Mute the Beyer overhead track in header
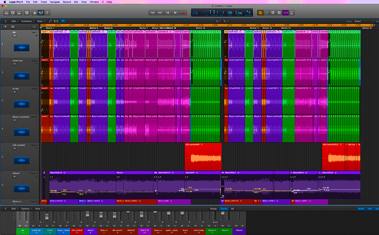The width and height of the screenshot is (379, 235). click(x=14, y=120)
